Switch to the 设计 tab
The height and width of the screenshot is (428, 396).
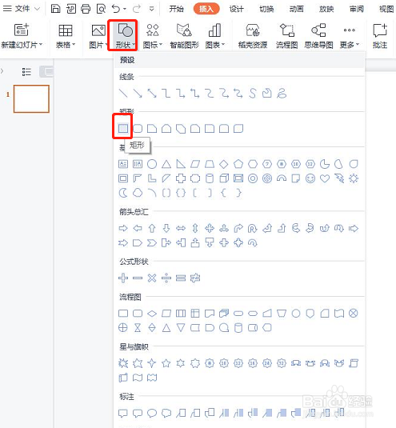tap(236, 9)
